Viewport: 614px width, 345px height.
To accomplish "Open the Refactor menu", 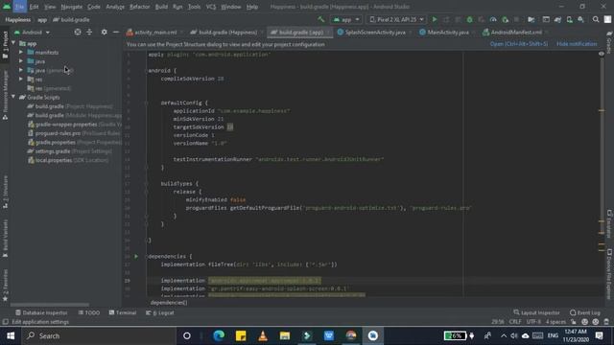I will coord(139,7).
